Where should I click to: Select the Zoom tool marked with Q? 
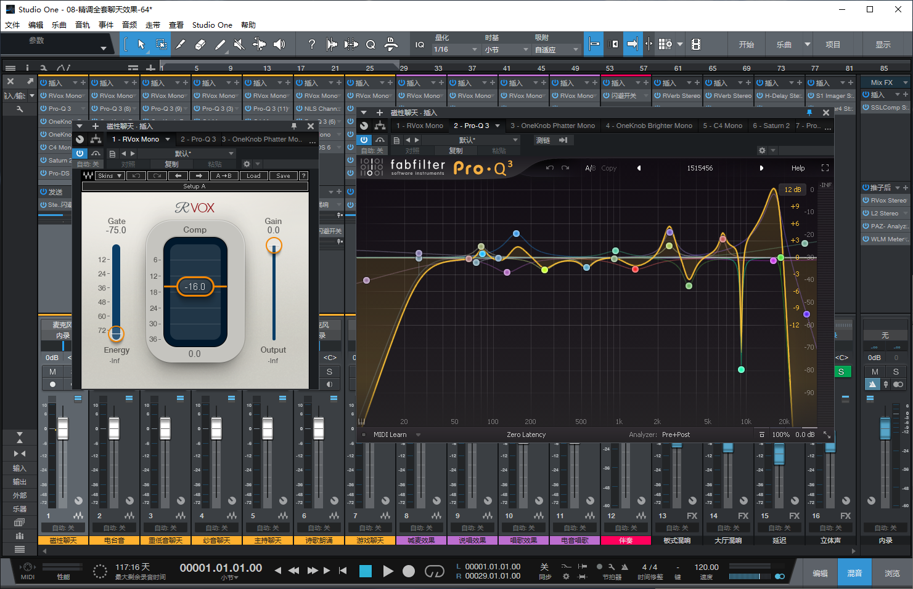(x=371, y=44)
